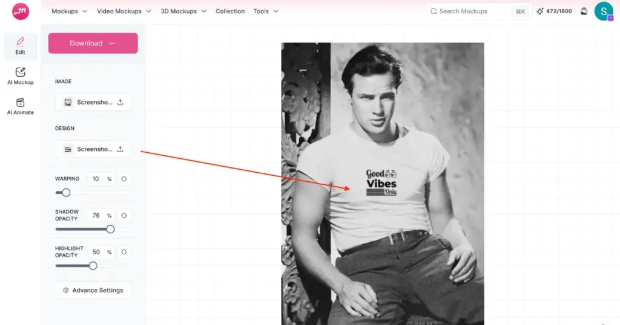Click the 472/1800 credits text

click(559, 11)
